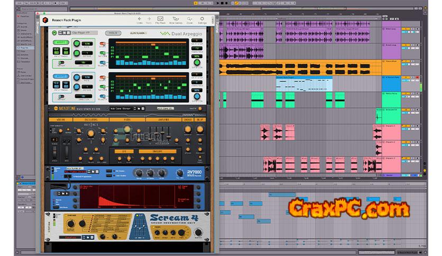Image resolution: width=442 pixels, height=256 pixels.
Task: Click ARP 1 green Gate Length knob
Action: (197, 62)
